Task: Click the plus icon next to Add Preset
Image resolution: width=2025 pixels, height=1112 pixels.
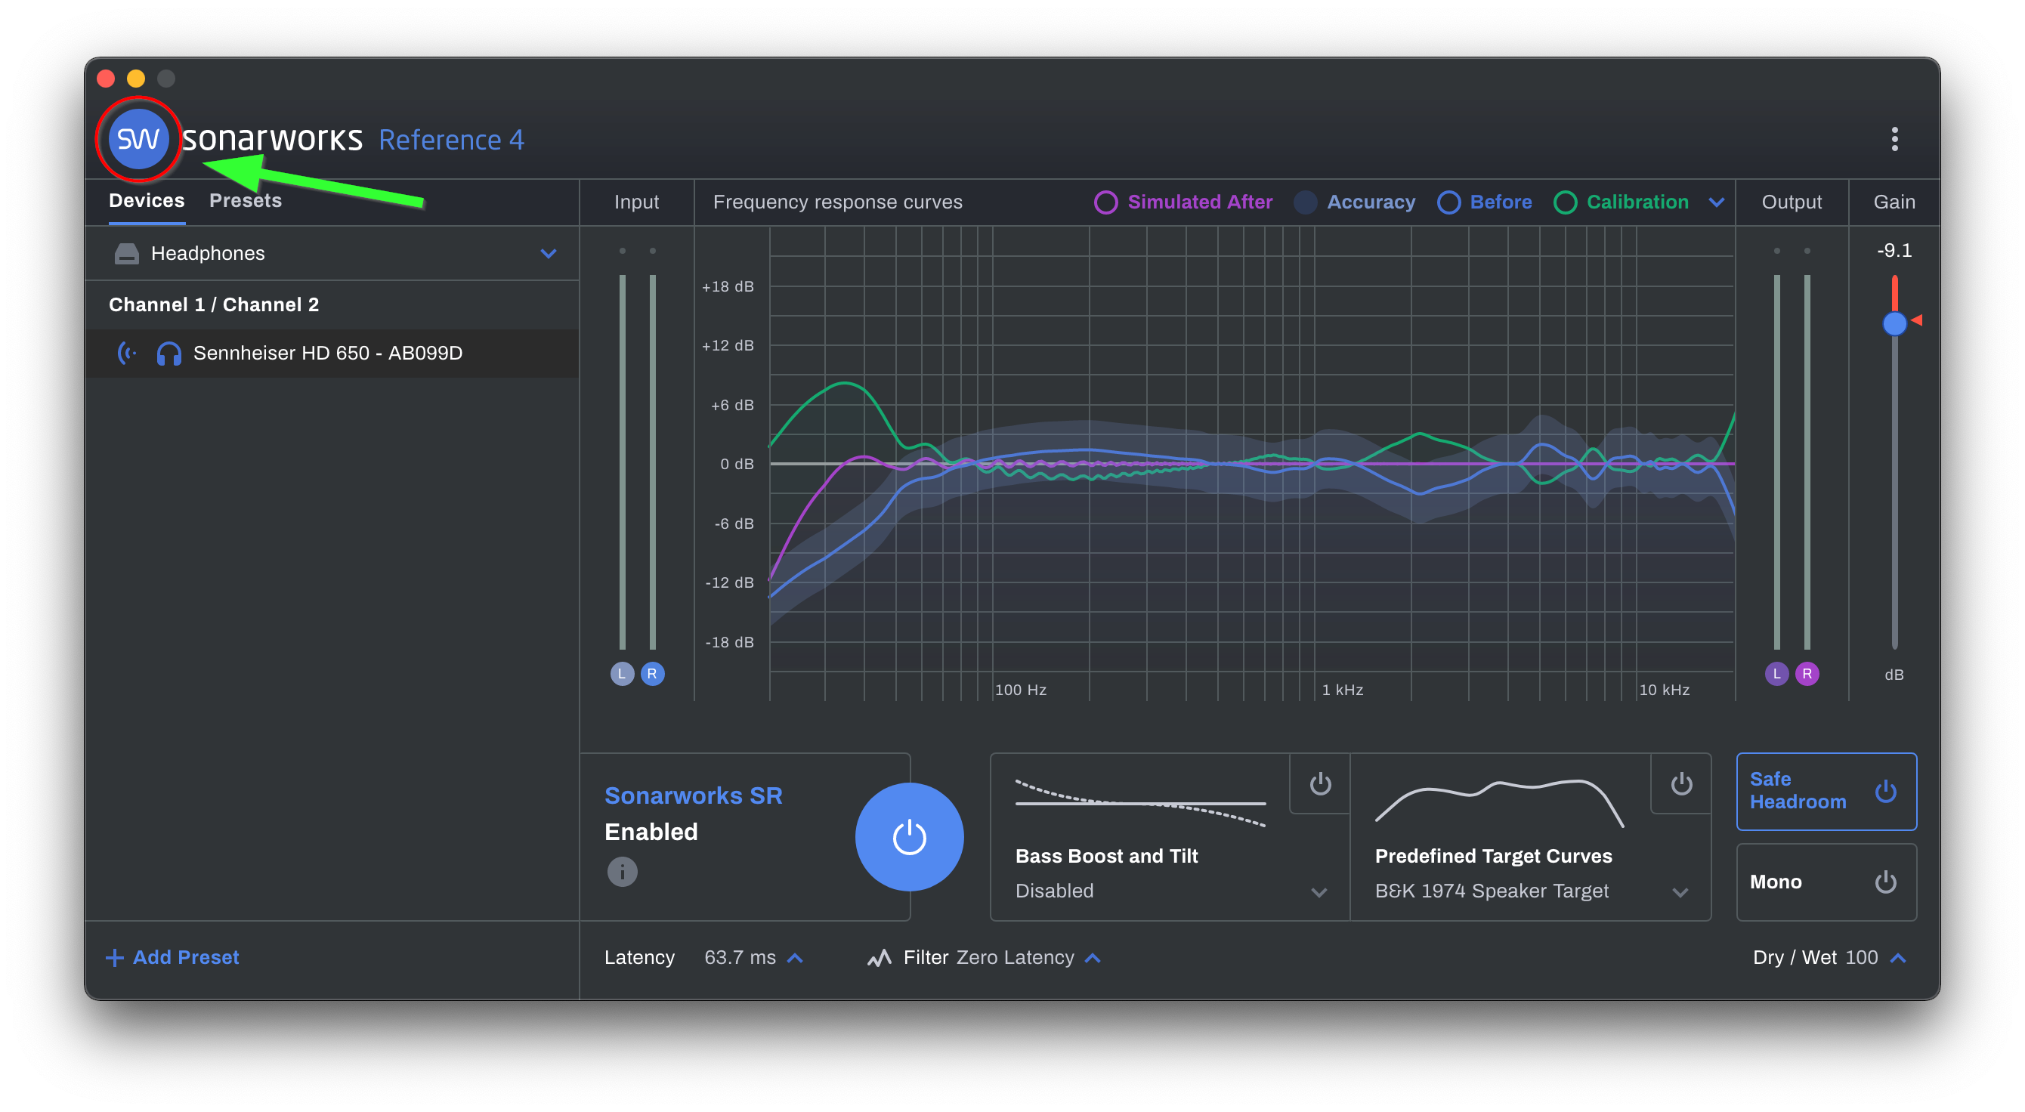Action: (115, 957)
